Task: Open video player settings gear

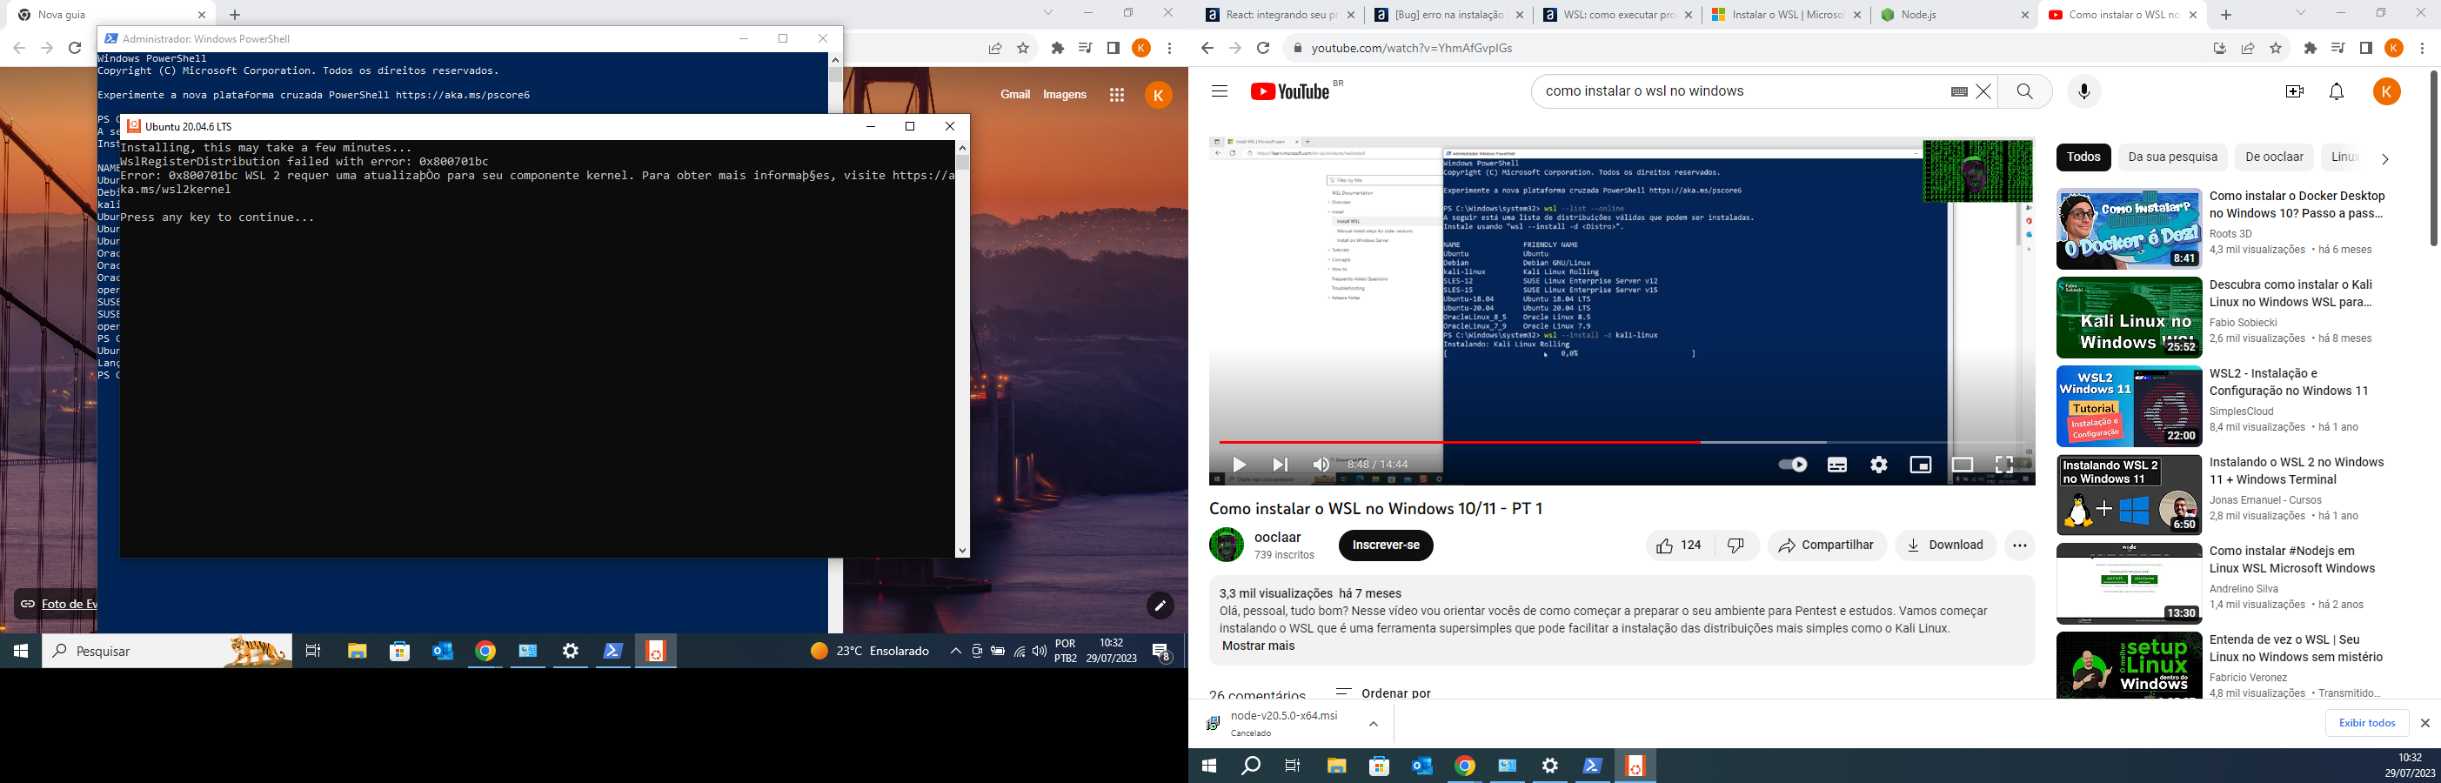Action: click(x=1879, y=465)
